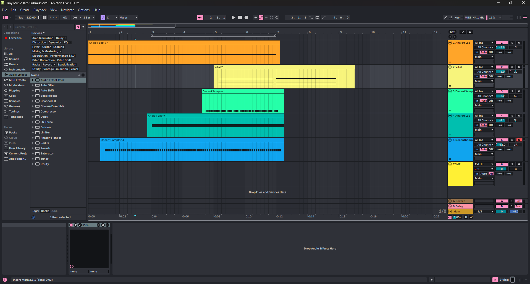Viewport: 530px width, 284px height.
Task: Start playback with the Play button
Action: [233, 18]
